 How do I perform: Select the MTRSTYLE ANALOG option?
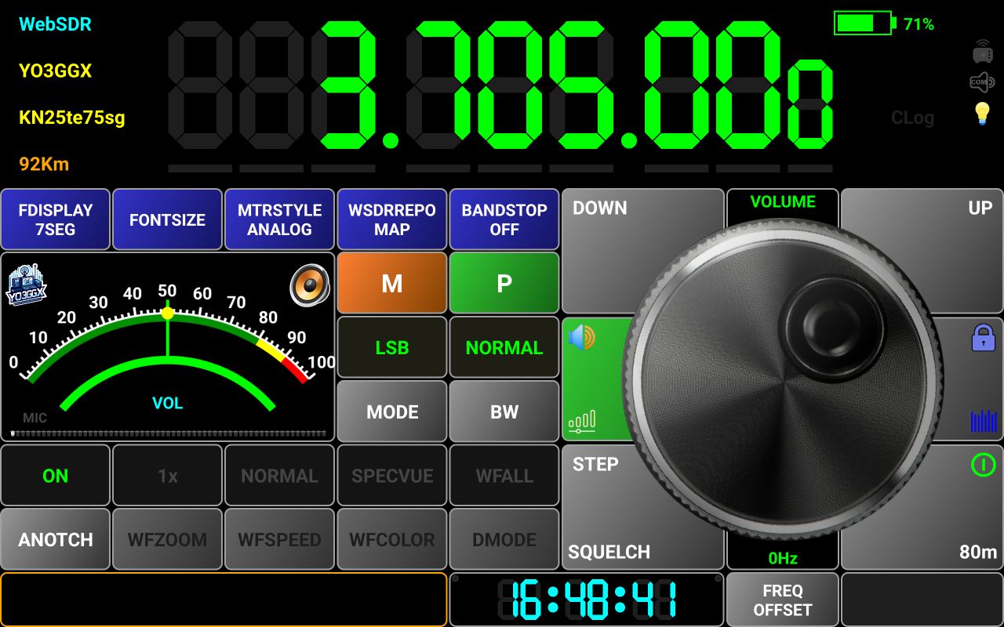coord(280,219)
